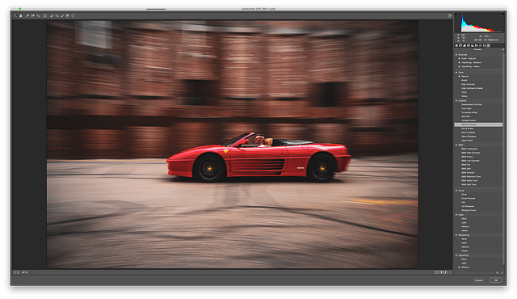Open the Calibration panel tab

pyautogui.click(x=485, y=45)
